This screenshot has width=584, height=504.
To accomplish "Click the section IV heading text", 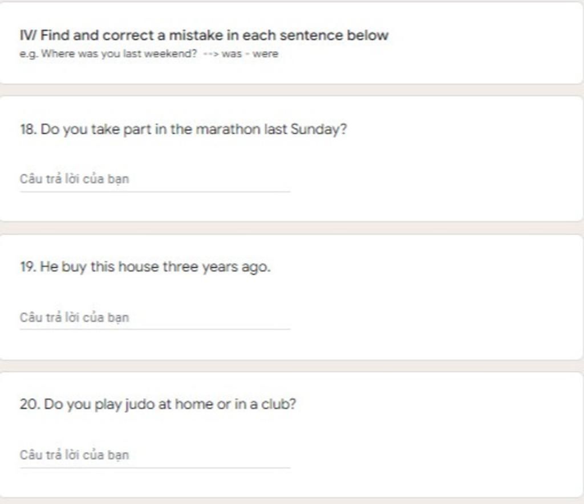I will (x=204, y=35).
